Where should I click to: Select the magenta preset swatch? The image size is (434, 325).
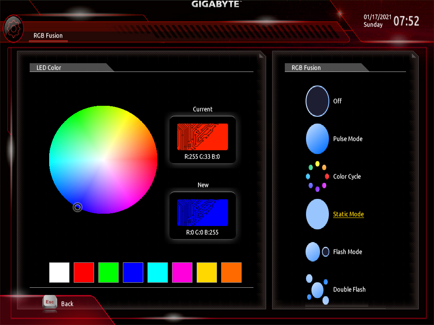(x=182, y=273)
